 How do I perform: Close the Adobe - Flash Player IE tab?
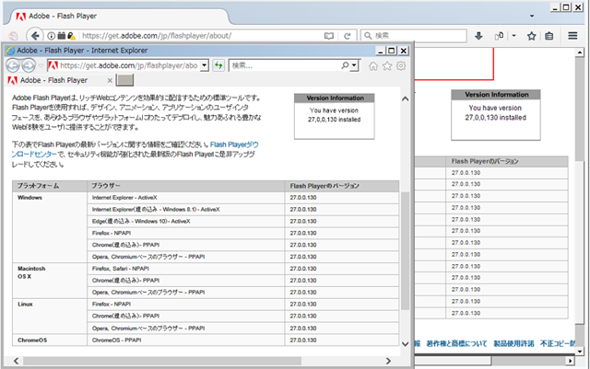110,80
